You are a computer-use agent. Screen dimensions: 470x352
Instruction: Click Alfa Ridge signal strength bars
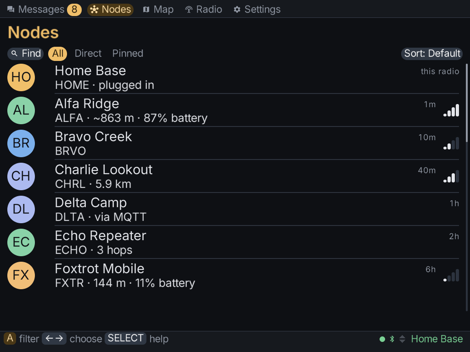tap(451, 110)
